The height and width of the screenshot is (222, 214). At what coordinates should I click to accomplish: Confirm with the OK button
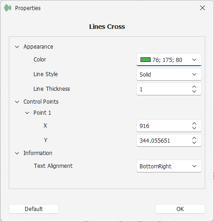pos(180,209)
